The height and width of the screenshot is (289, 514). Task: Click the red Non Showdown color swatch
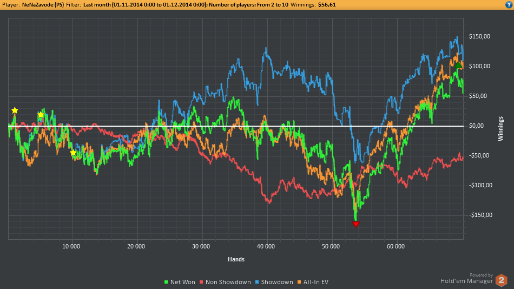pos(201,282)
